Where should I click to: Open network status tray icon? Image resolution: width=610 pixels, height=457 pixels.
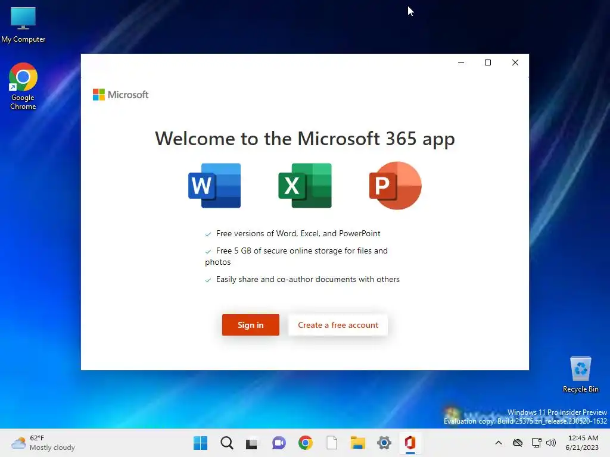pos(536,443)
